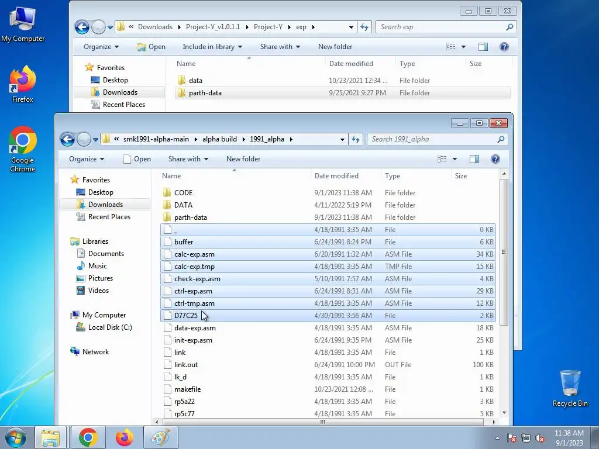The image size is (599, 449).
Task: Change view icon in exp window
Action: tap(451, 47)
